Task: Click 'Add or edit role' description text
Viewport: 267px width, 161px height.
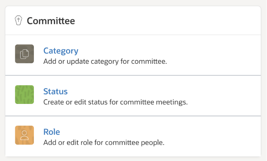Action: coord(104,143)
